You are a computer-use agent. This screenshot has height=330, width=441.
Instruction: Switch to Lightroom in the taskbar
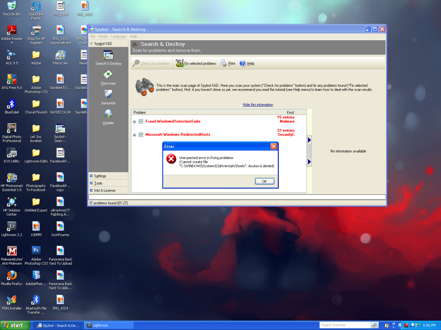point(109,325)
